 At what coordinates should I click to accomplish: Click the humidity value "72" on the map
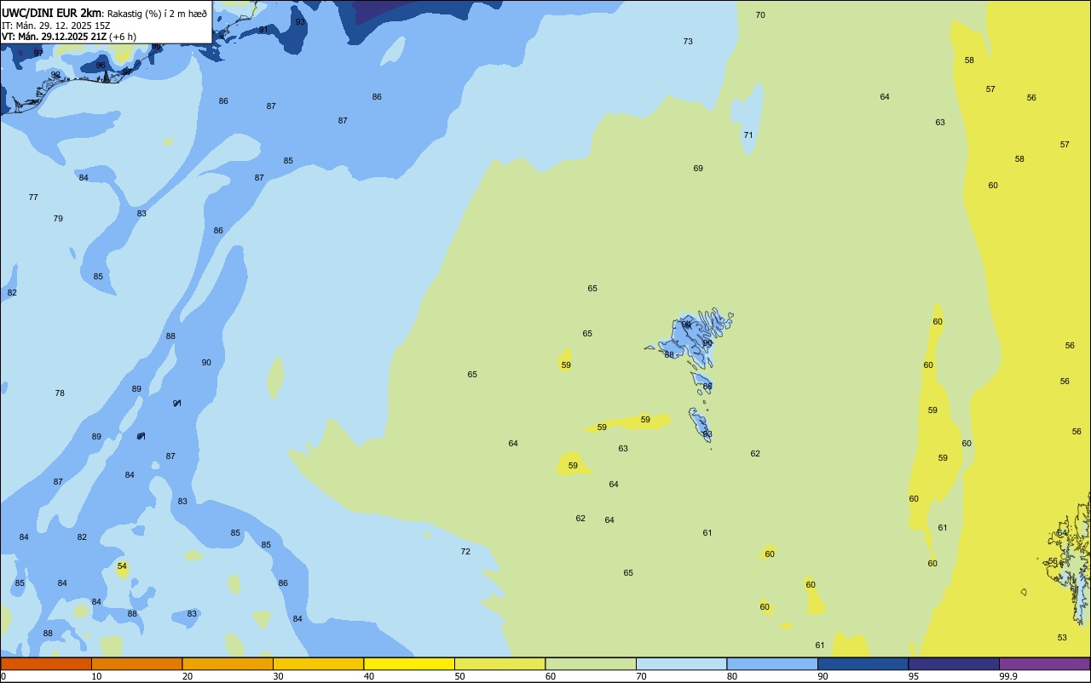click(465, 552)
